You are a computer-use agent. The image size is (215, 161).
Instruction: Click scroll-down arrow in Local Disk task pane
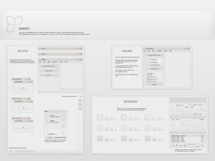(143, 87)
